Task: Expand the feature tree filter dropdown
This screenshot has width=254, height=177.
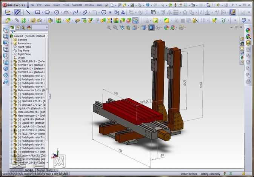Action: coord(15,32)
